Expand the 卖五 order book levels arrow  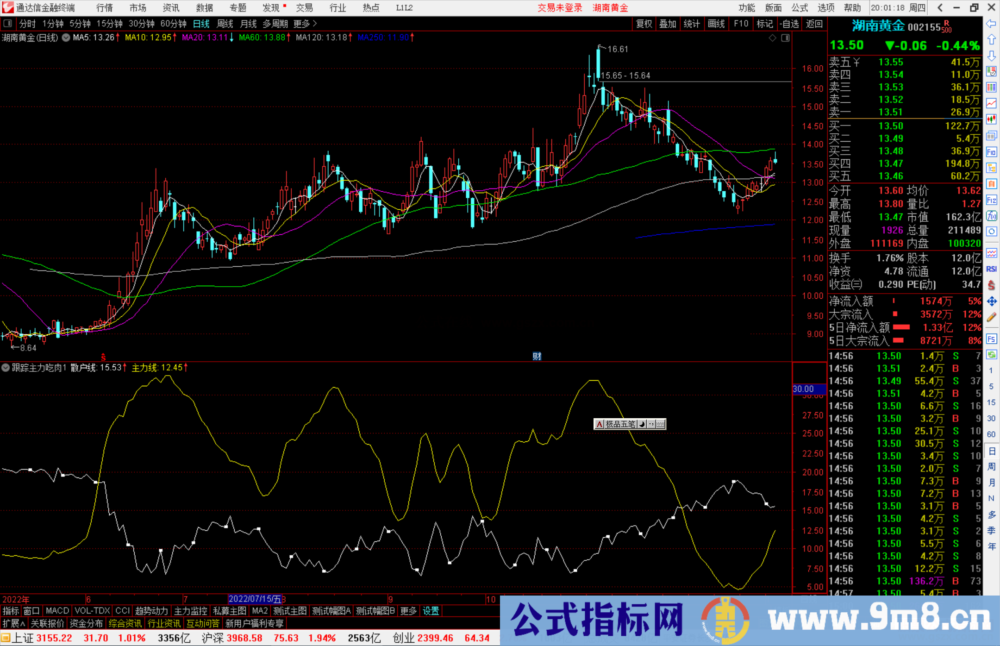[x=856, y=62]
